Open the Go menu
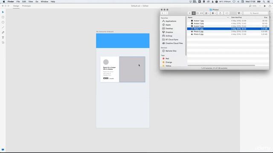Viewport: 273px width, 153px height. click(37, 2)
